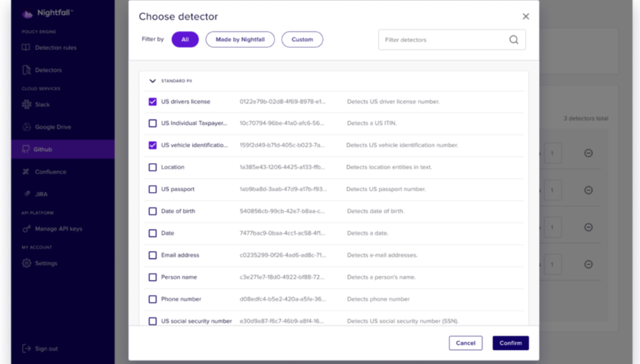Close the Choose detector dialog
Viewport: 640px width, 364px height.
(526, 16)
